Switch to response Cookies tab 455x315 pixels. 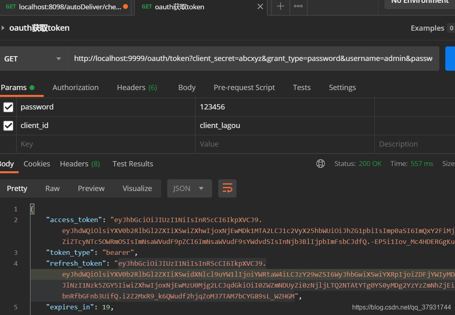tap(37, 164)
